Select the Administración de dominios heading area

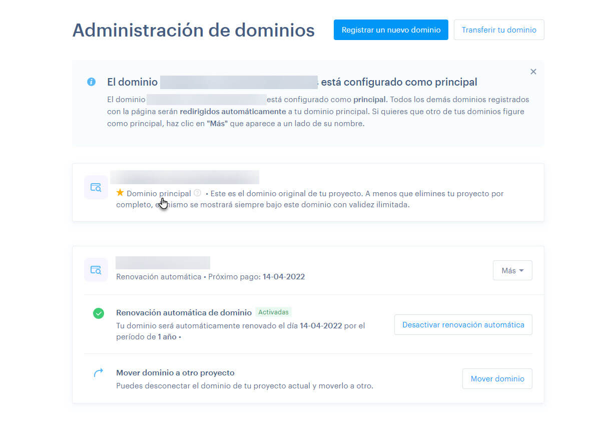(x=194, y=30)
